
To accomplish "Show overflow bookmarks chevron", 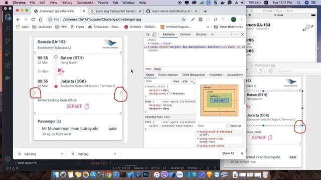I will coord(208,26).
